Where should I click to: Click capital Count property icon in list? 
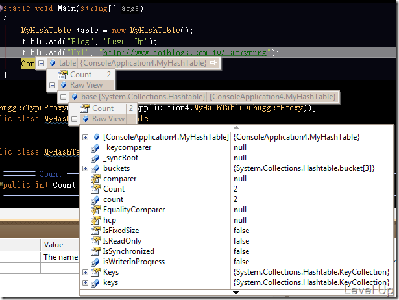95,189
